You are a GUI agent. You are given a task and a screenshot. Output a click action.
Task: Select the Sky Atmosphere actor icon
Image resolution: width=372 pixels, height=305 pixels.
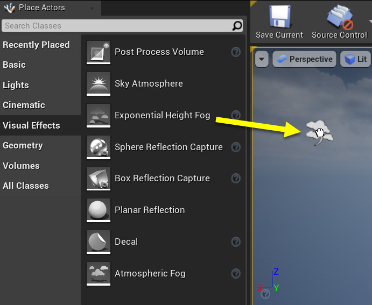pyautogui.click(x=99, y=84)
